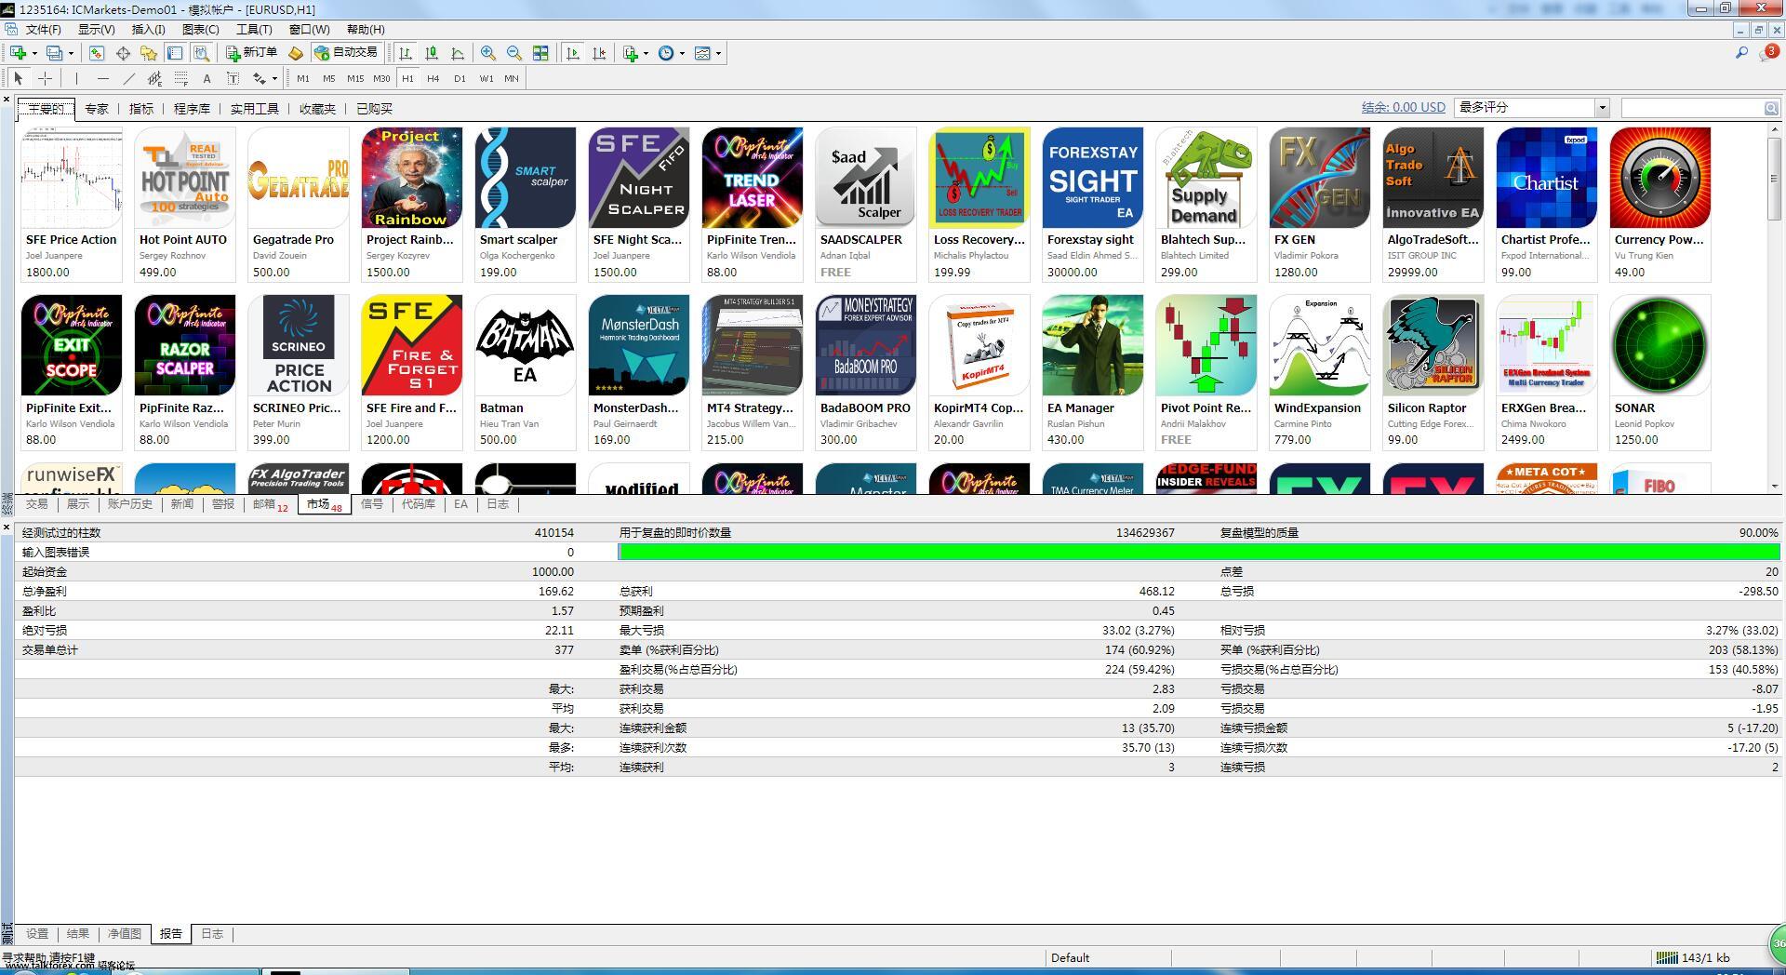
Task: Click the market list vertical scrollbar
Action: click(1774, 308)
